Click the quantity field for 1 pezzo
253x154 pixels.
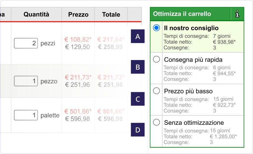26,81
